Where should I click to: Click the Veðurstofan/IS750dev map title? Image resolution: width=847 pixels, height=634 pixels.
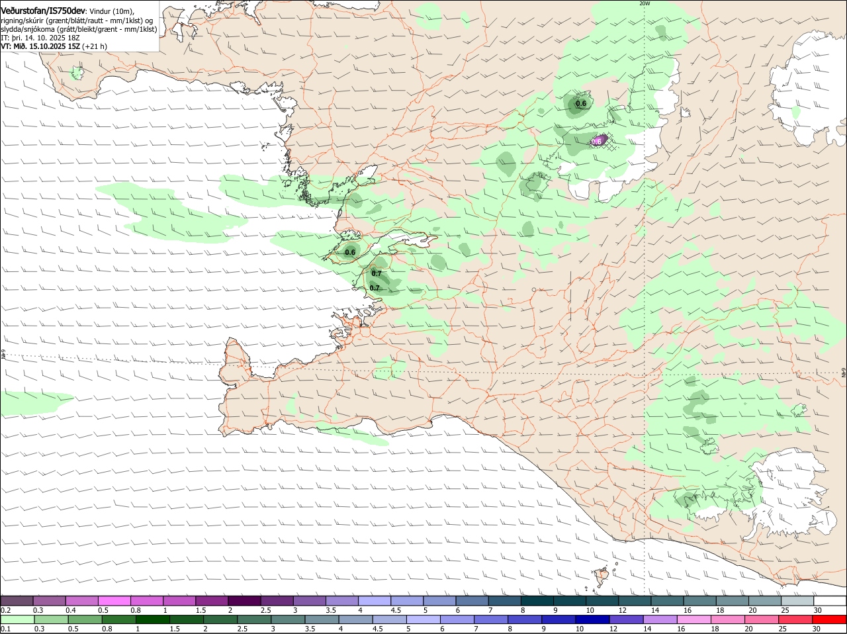tap(43, 10)
